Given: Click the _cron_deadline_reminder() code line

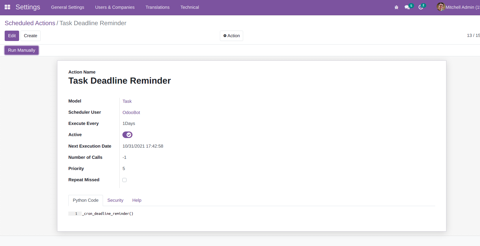Looking at the screenshot, I should 108,214.
